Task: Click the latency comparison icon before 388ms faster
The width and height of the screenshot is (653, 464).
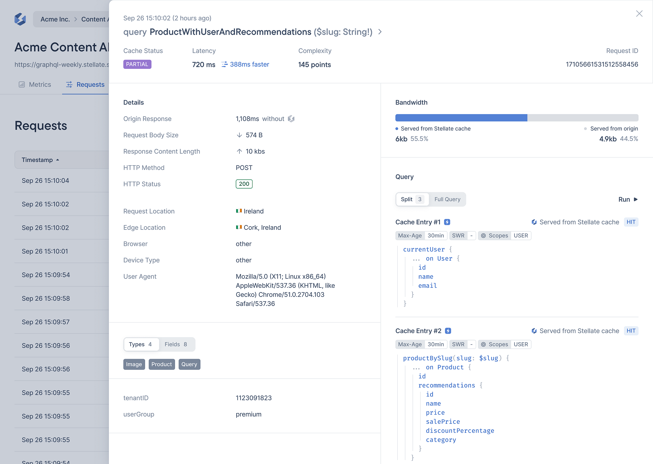Action: [224, 64]
